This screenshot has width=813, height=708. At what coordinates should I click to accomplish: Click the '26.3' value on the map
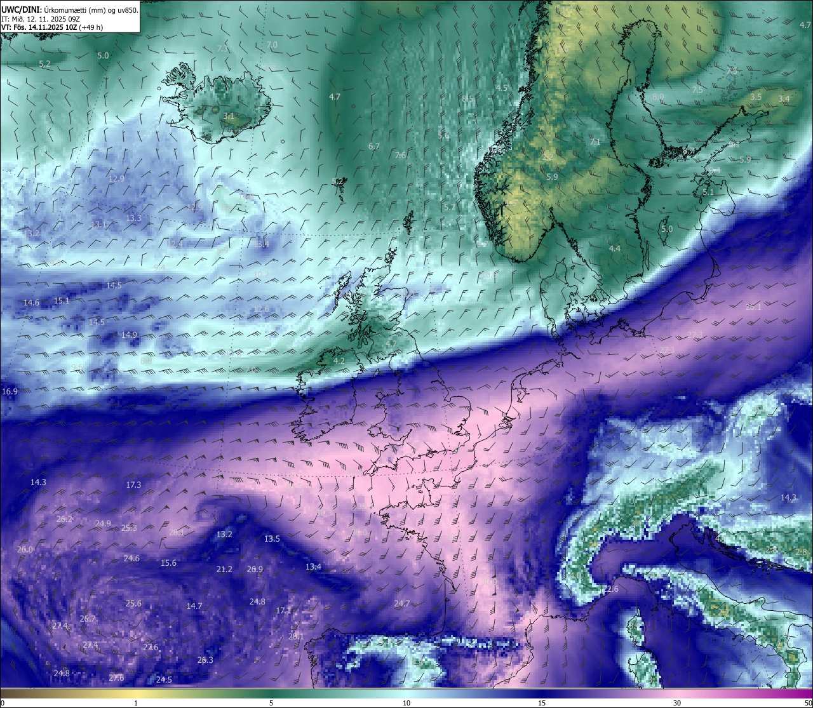tap(205, 660)
